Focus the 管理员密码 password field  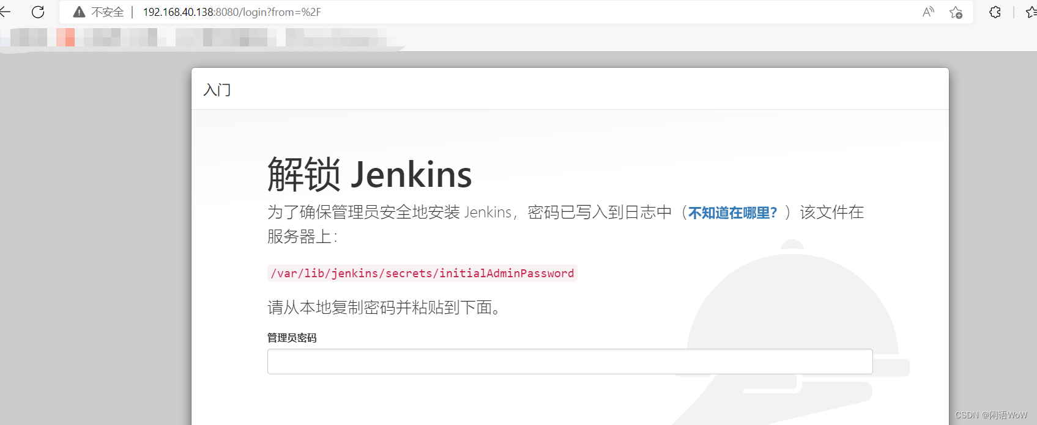point(570,361)
